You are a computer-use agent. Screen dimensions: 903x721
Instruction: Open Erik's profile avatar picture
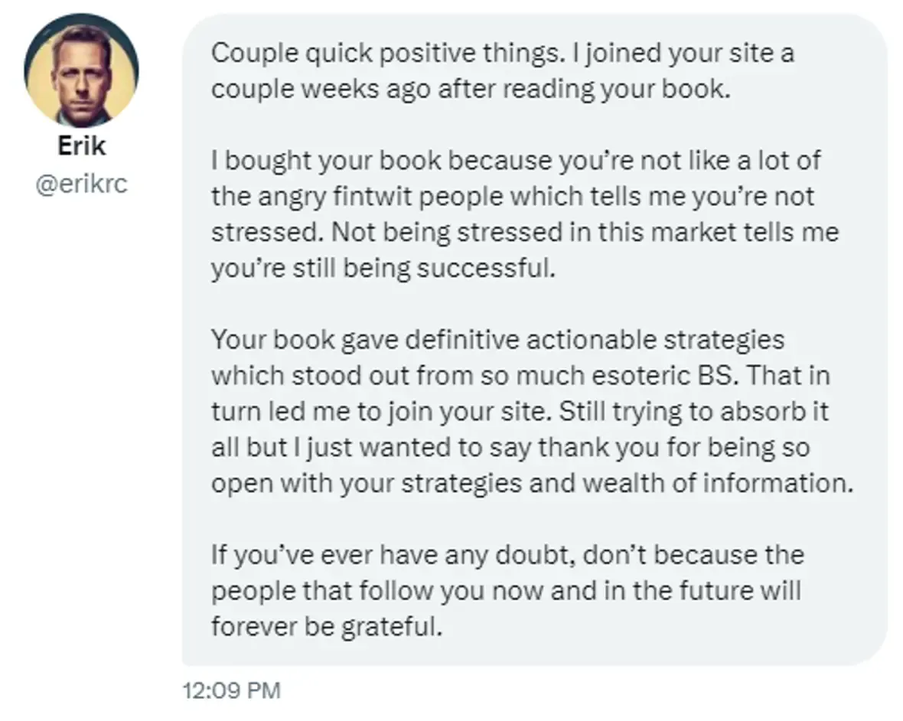(81, 70)
